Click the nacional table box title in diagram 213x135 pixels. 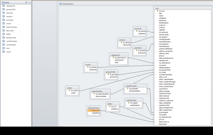click(x=138, y=28)
